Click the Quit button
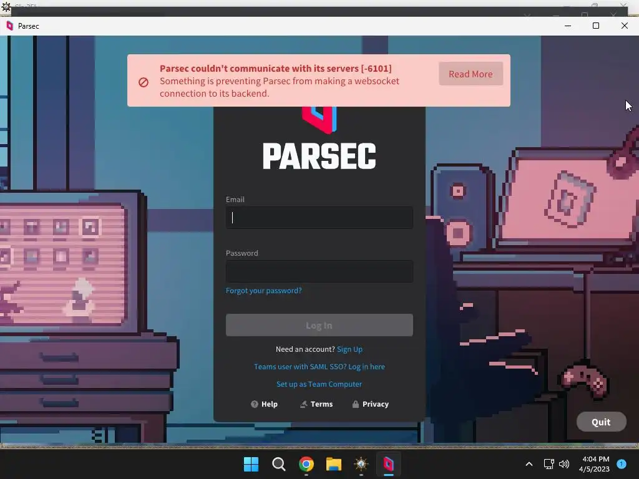This screenshot has width=639, height=479. tap(601, 422)
